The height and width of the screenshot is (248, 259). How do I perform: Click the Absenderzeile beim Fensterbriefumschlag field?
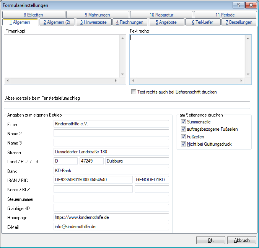pos(127,105)
